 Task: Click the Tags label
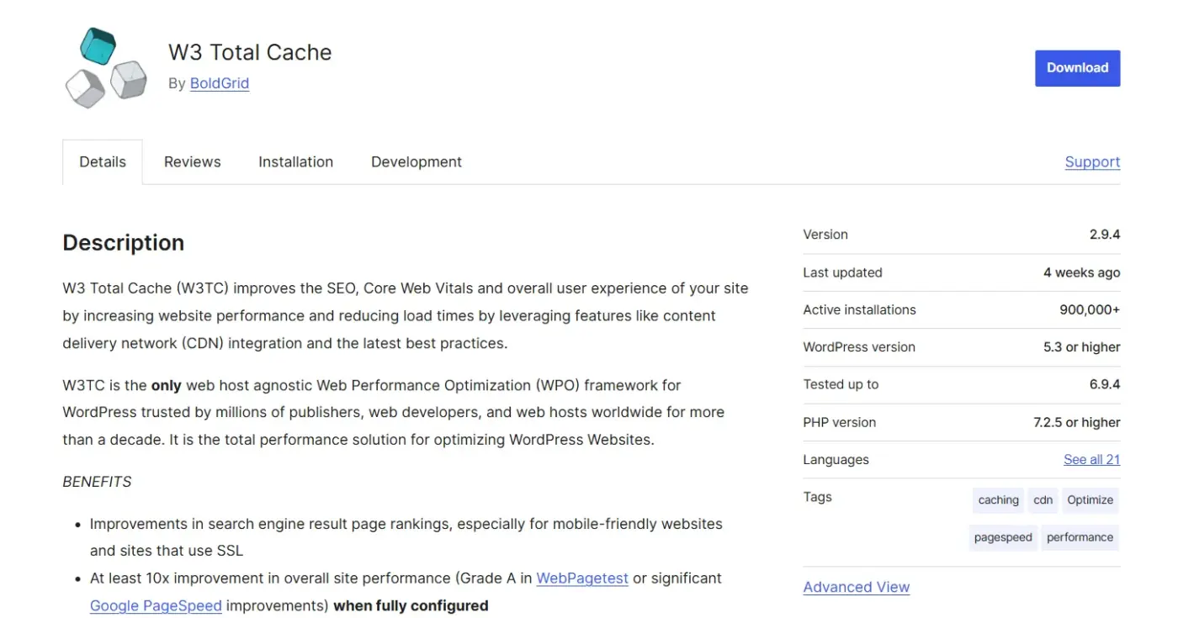tap(818, 497)
